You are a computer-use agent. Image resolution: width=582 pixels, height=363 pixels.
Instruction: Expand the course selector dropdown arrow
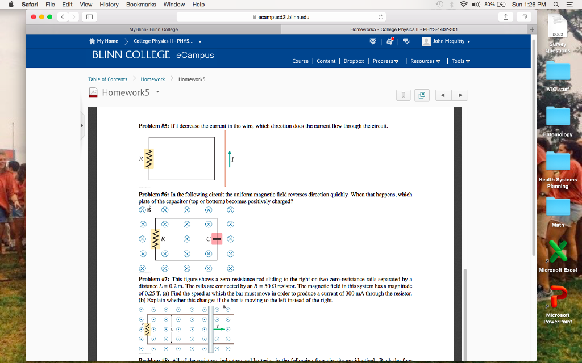[x=200, y=41]
